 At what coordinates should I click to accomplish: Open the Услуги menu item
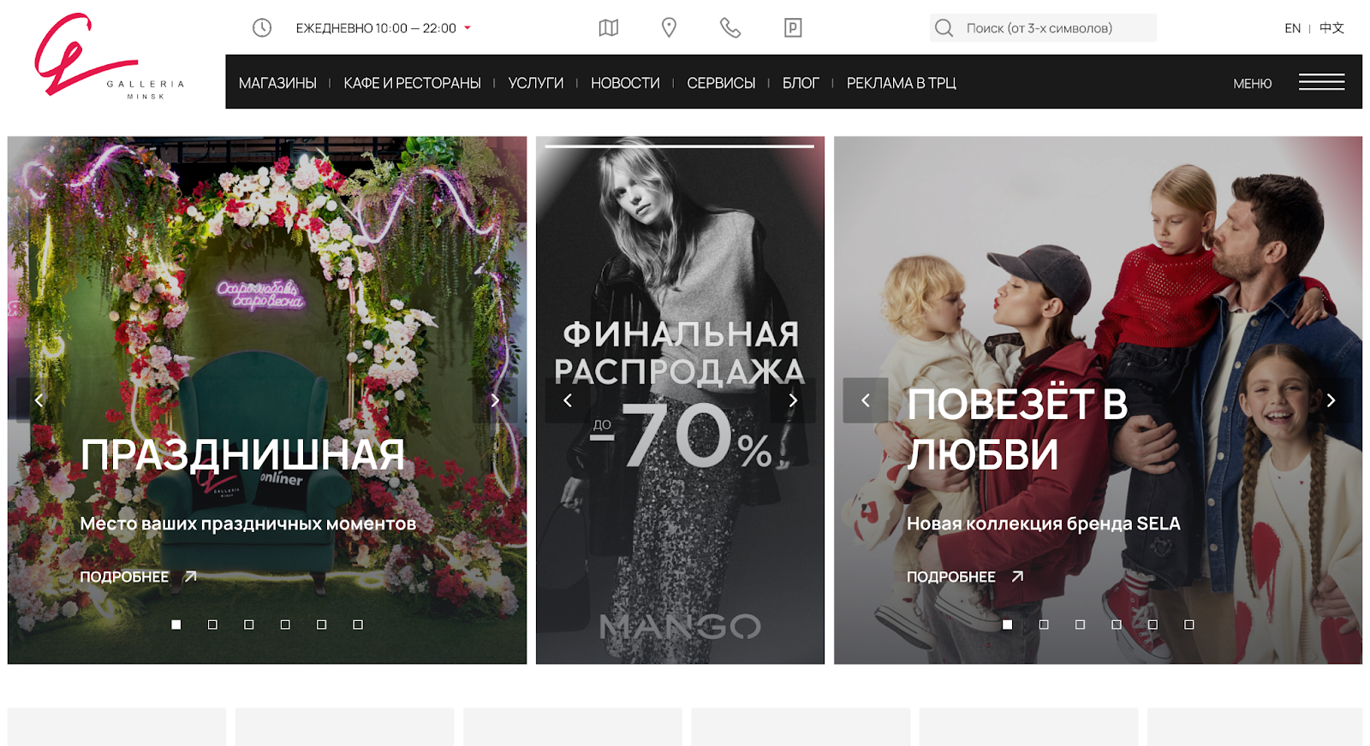pyautogui.click(x=536, y=83)
